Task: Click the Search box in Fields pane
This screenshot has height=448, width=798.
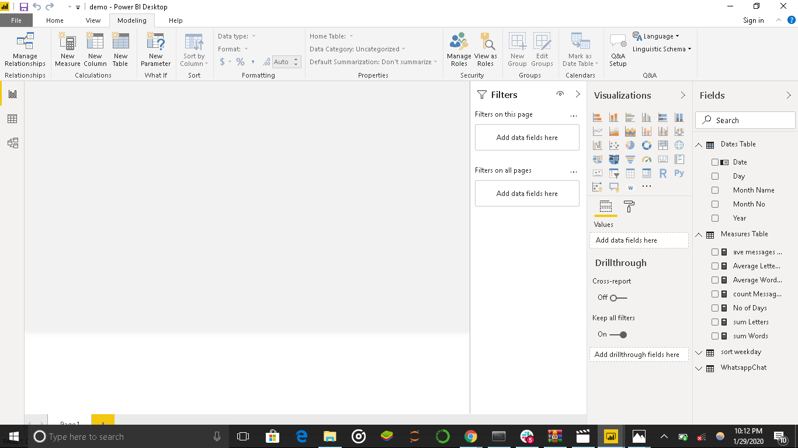Action: pos(745,120)
